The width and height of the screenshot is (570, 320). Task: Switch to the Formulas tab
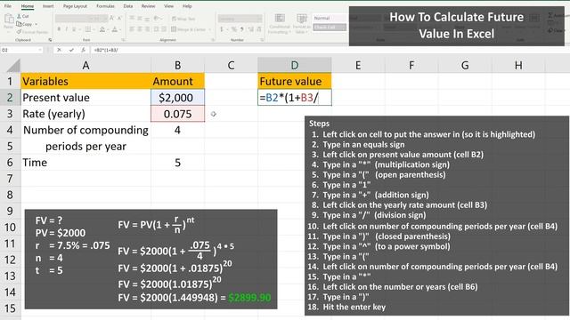tap(105, 6)
